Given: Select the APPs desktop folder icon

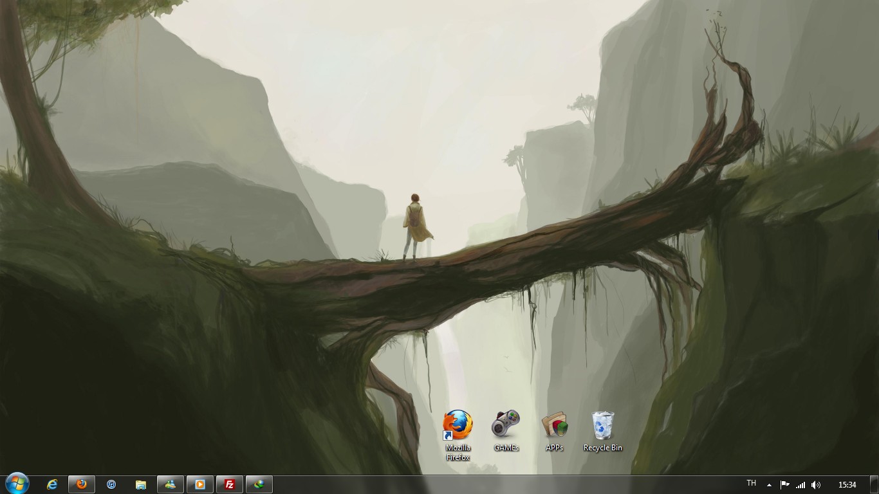Looking at the screenshot, I should coord(554,425).
